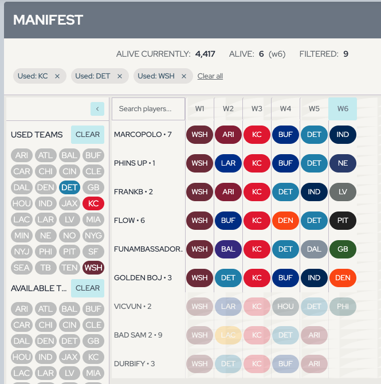Click FRANKB's W5 IND pick
381x384 pixels.
point(314,192)
